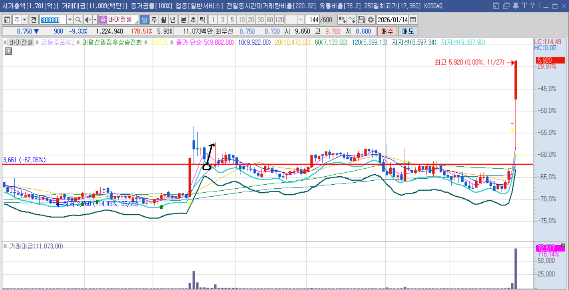Open the stock code history dropdown arrow
Screen dimensions: 569x290
coord(70,20)
